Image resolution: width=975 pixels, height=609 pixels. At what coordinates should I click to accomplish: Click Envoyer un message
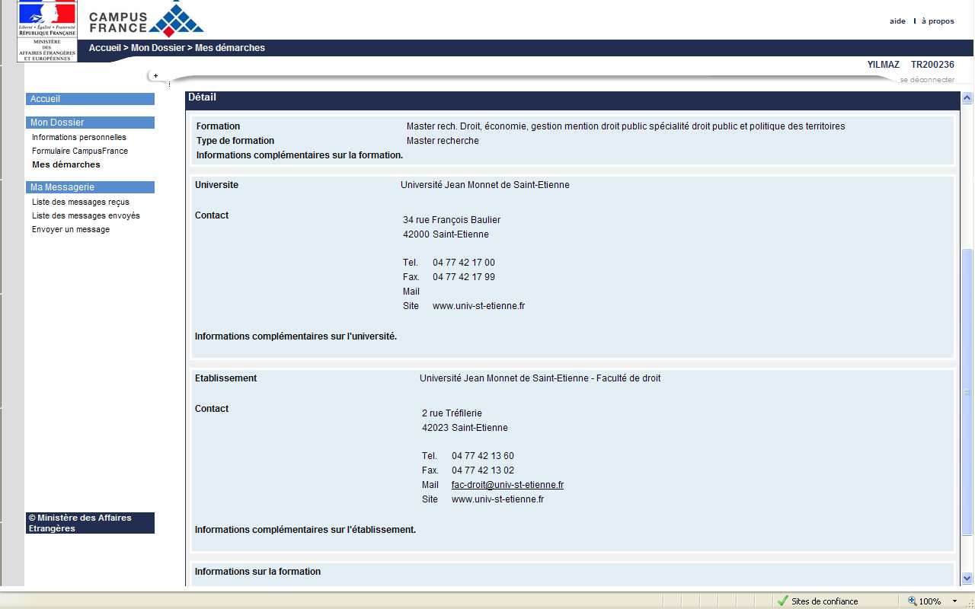pyautogui.click(x=71, y=230)
